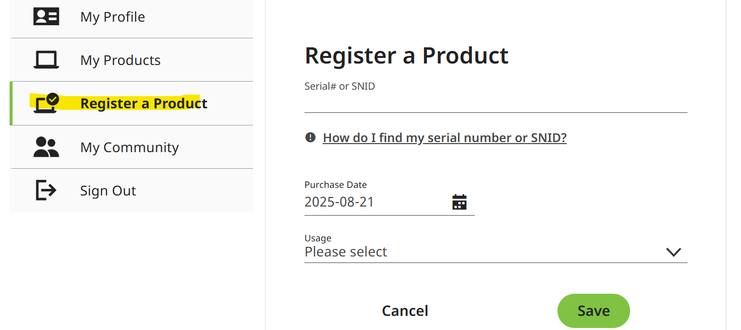The width and height of the screenshot is (741, 330).
Task: Expand the Usage dropdown chevron
Action: (x=673, y=252)
